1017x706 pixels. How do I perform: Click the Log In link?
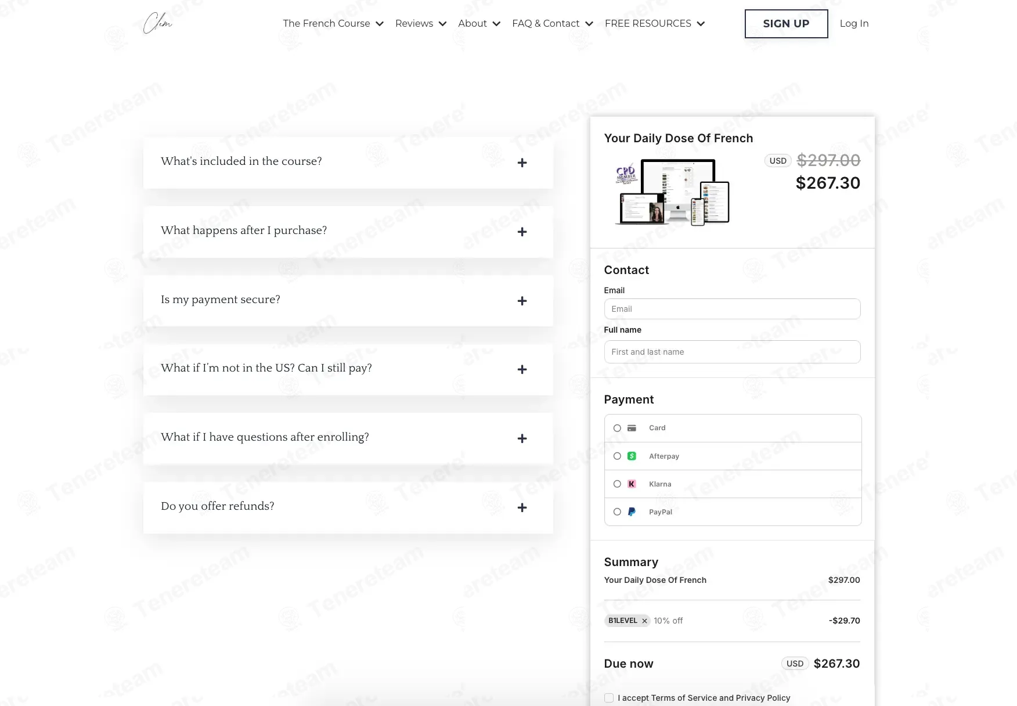tap(854, 23)
